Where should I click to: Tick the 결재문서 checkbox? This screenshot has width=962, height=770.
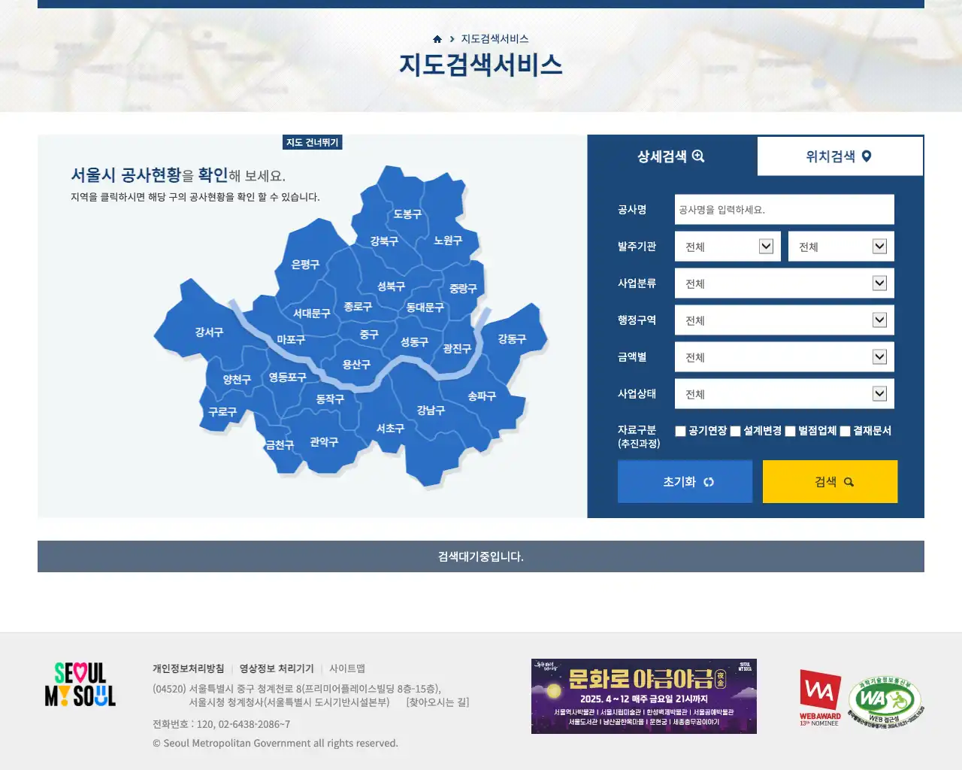[x=845, y=431]
